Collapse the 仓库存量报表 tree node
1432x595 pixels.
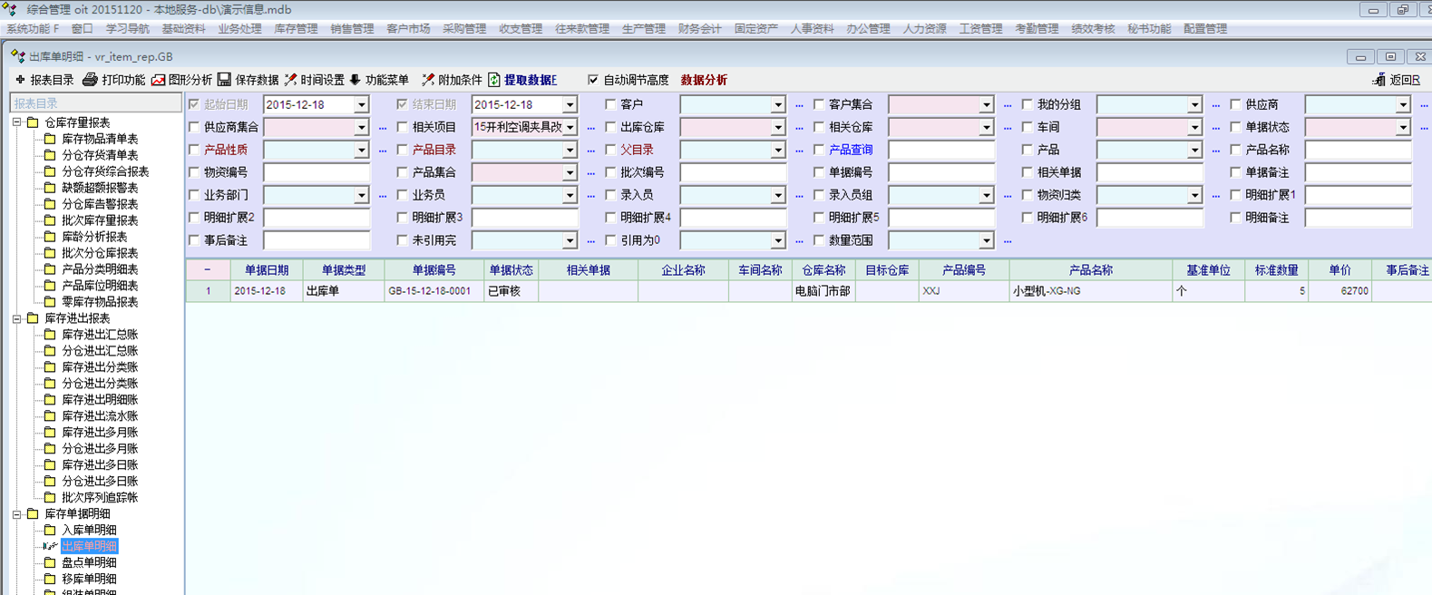(17, 122)
